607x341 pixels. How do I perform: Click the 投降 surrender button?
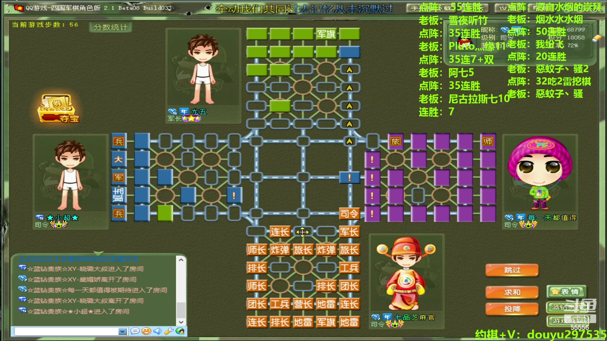(x=512, y=309)
